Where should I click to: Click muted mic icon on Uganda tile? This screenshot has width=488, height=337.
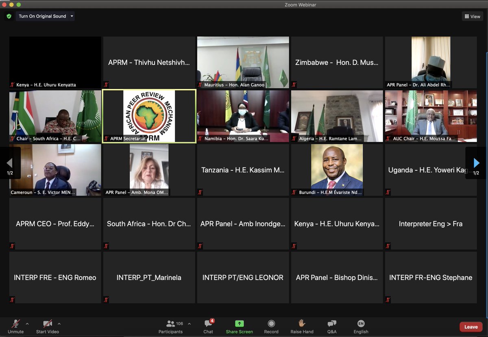point(388,192)
